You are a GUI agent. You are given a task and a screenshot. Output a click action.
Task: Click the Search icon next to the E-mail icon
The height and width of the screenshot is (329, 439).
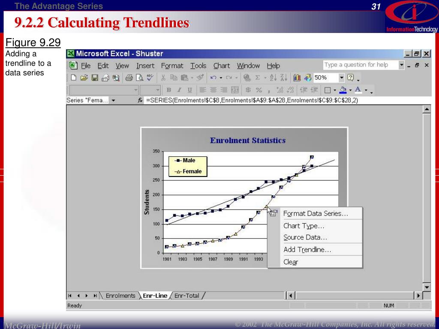click(116, 78)
